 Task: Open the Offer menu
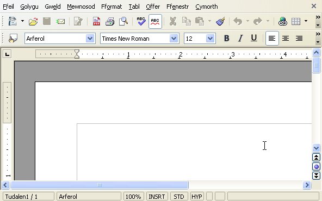(x=153, y=7)
